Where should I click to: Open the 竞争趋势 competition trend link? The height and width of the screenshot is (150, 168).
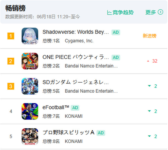pyautogui.click(x=120, y=12)
